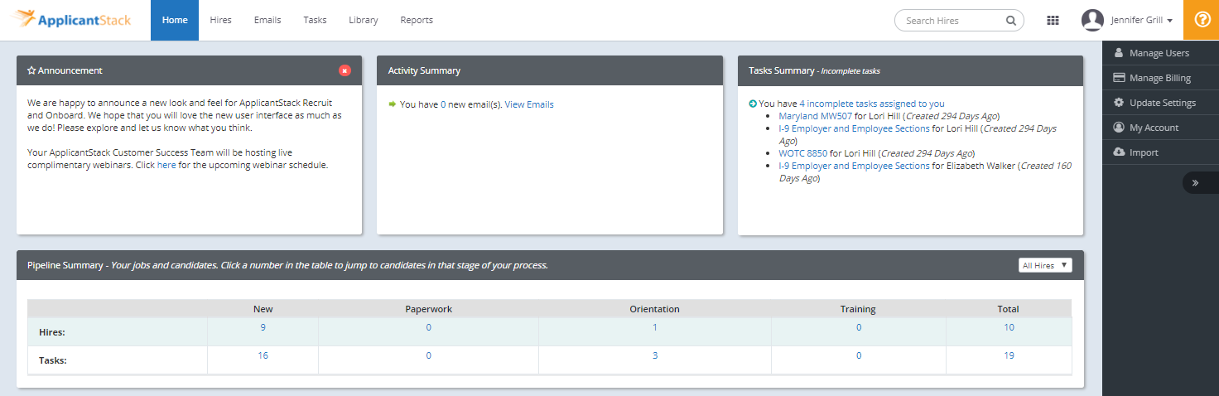Click the Manage Billing card icon
Image resolution: width=1219 pixels, height=396 pixels.
1119,78
